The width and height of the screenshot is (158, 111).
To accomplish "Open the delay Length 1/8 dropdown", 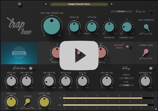I will (126, 78).
